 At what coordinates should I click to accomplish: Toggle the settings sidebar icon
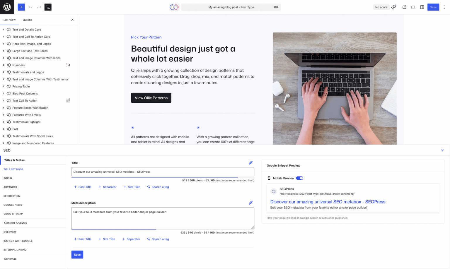coord(422,7)
